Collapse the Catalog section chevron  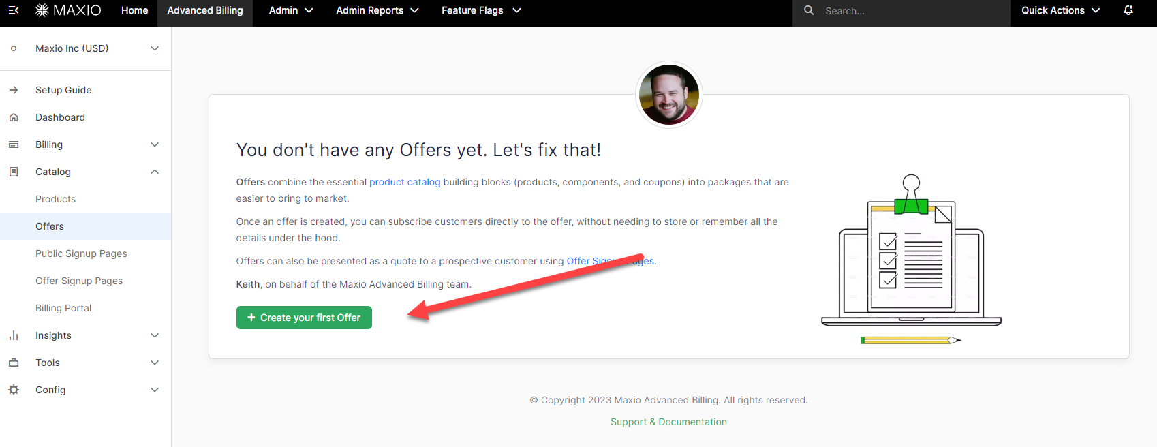point(155,172)
